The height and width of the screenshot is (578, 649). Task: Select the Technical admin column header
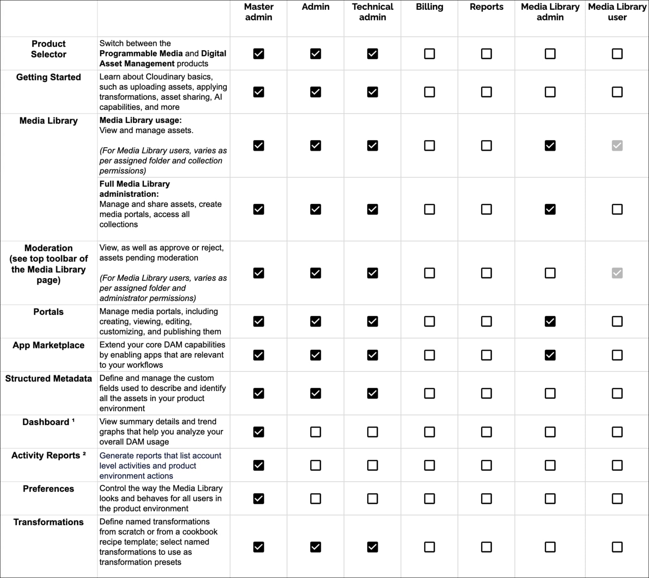pyautogui.click(x=372, y=12)
